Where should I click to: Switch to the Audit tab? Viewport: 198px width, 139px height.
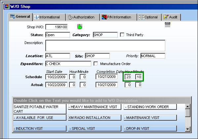(x=171, y=17)
